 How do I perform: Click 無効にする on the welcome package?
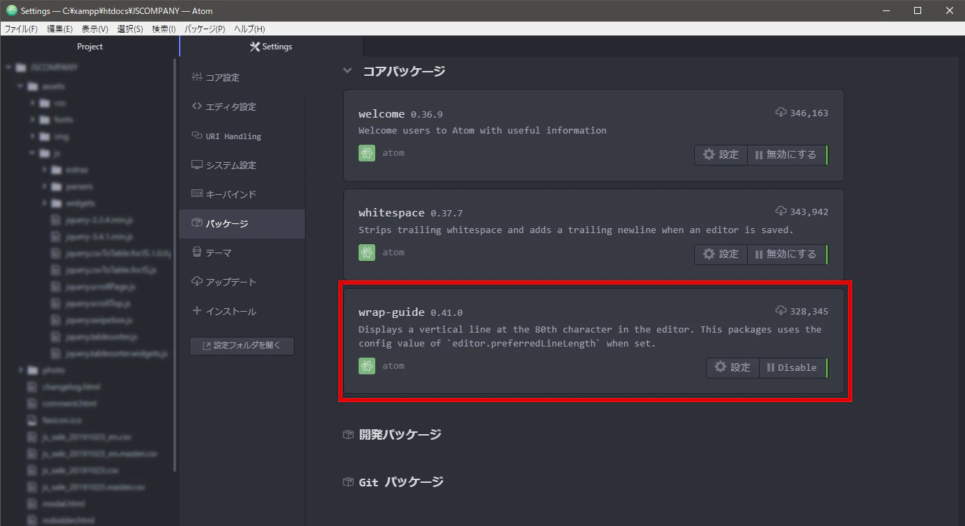pyautogui.click(x=787, y=154)
